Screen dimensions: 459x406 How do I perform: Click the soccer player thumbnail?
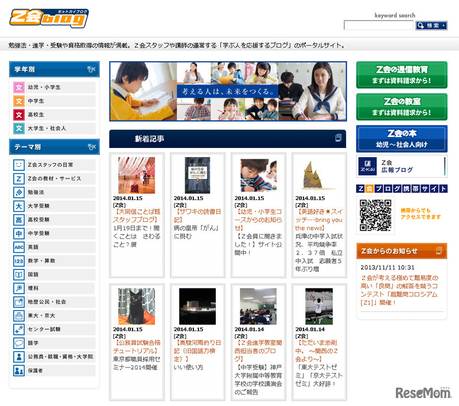pyautogui.click(x=319, y=306)
